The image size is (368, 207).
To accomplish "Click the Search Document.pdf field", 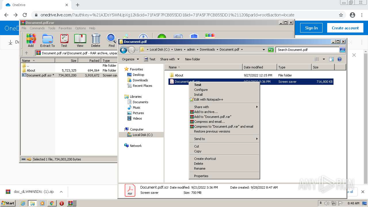I will 307,50.
